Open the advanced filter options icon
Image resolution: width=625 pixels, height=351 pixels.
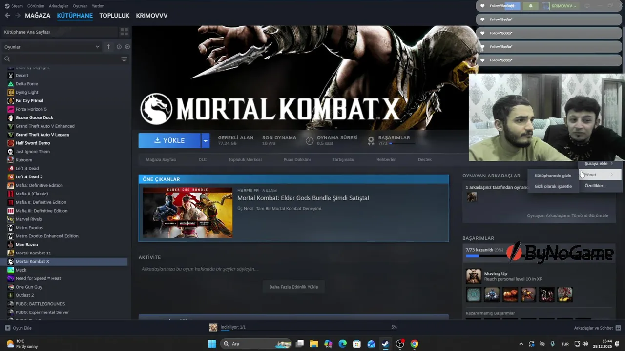tap(124, 59)
